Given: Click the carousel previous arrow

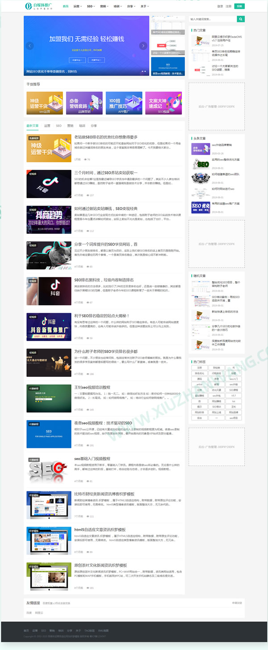Looking at the screenshot, I should point(30,46).
